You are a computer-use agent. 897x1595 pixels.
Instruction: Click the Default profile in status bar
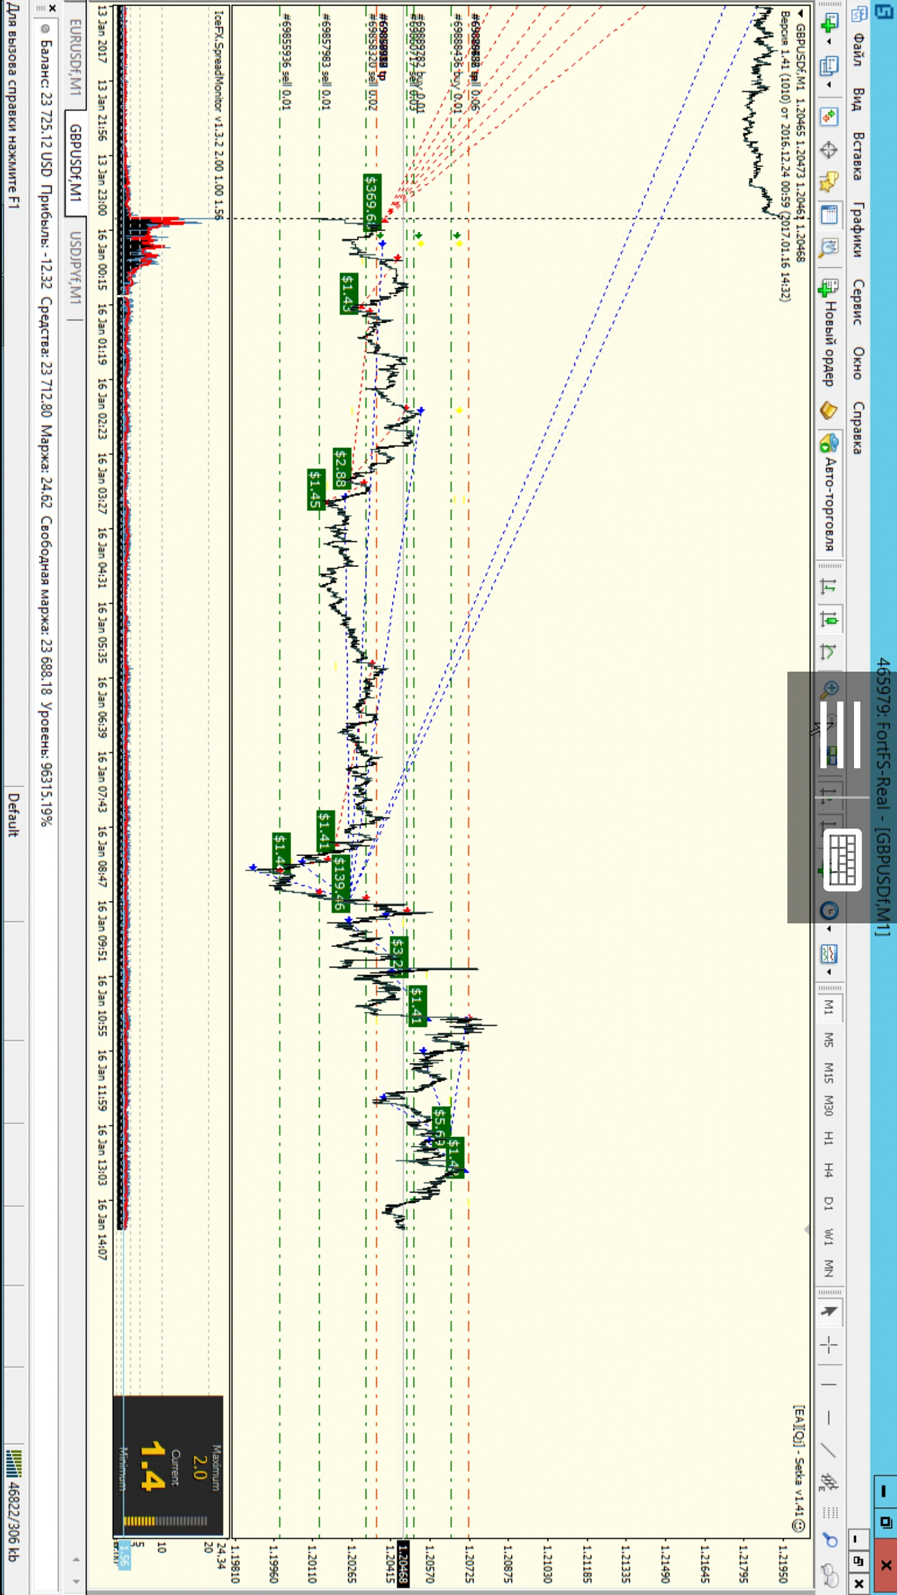(13, 814)
